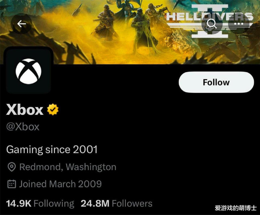Click the Helldivers II logo in banner
Image resolution: width=260 pixels, height=215 pixels.
click(x=210, y=21)
